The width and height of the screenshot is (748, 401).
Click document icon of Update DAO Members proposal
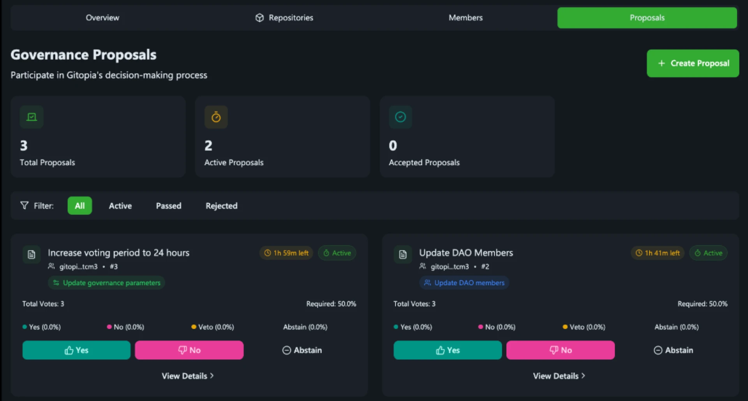[403, 254]
